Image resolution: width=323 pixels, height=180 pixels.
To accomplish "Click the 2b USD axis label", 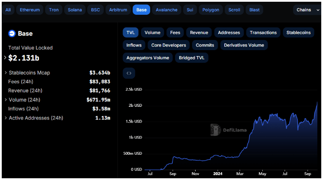I will pos(135,105).
